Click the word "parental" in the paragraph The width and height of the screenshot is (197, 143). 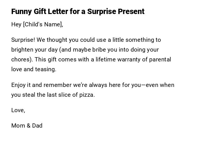[160, 59]
